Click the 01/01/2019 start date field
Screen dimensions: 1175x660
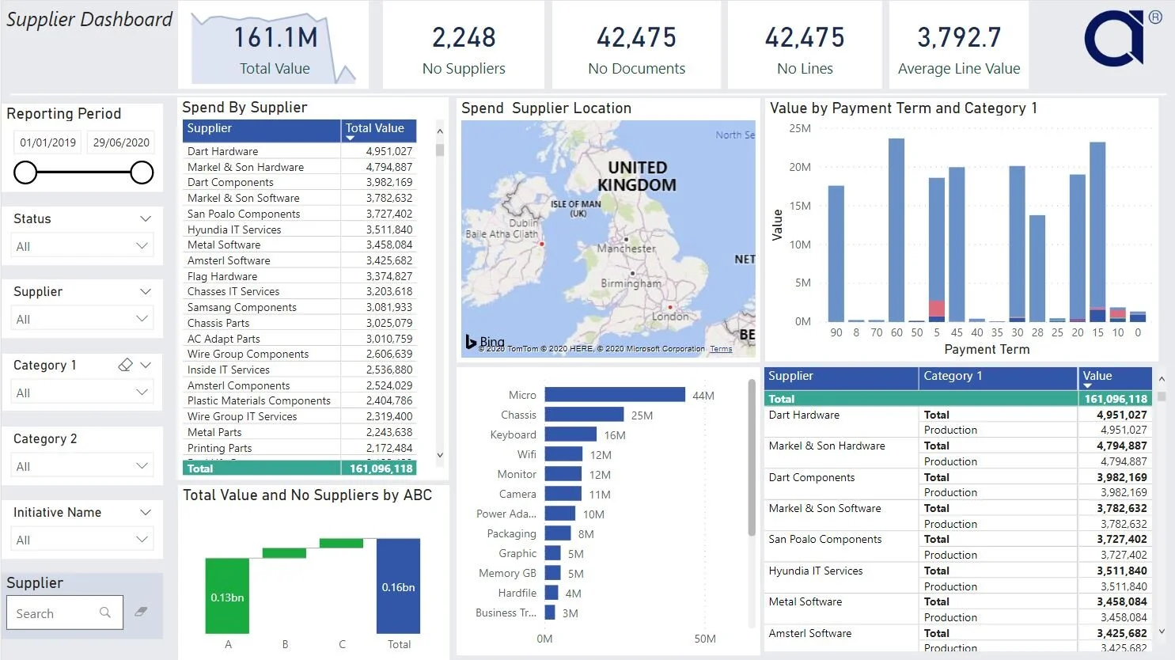click(47, 142)
